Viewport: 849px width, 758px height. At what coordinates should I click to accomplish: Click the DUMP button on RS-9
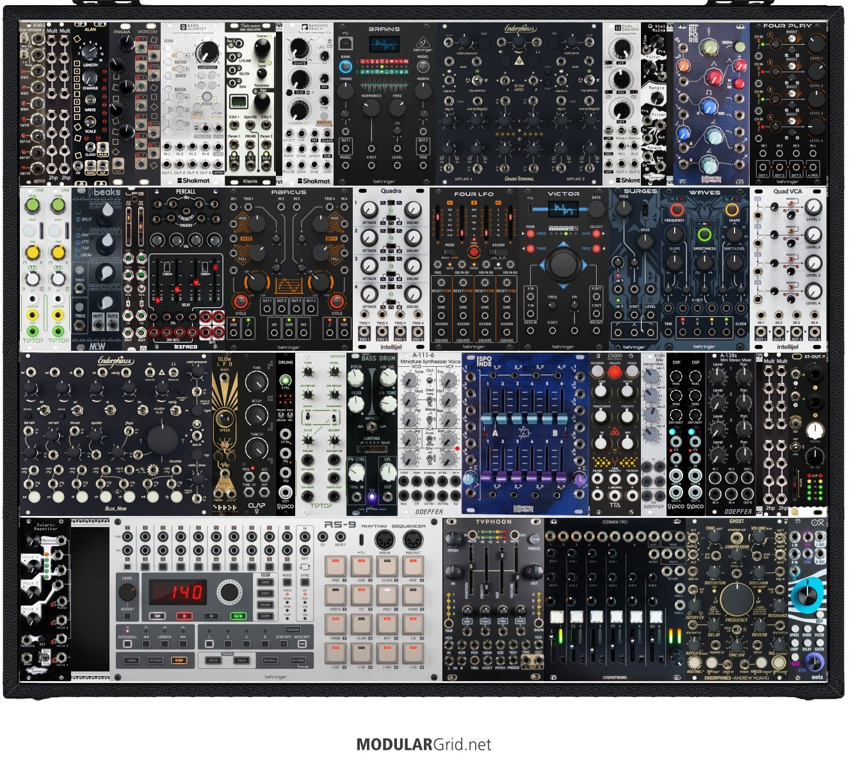(266, 616)
